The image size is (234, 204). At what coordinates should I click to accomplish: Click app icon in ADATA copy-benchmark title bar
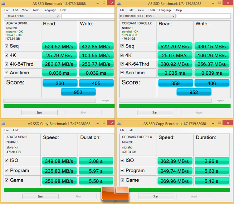[x=3, y=123]
